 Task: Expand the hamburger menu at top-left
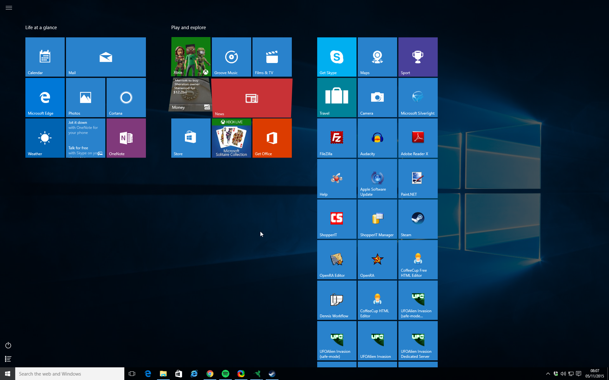coord(9,8)
